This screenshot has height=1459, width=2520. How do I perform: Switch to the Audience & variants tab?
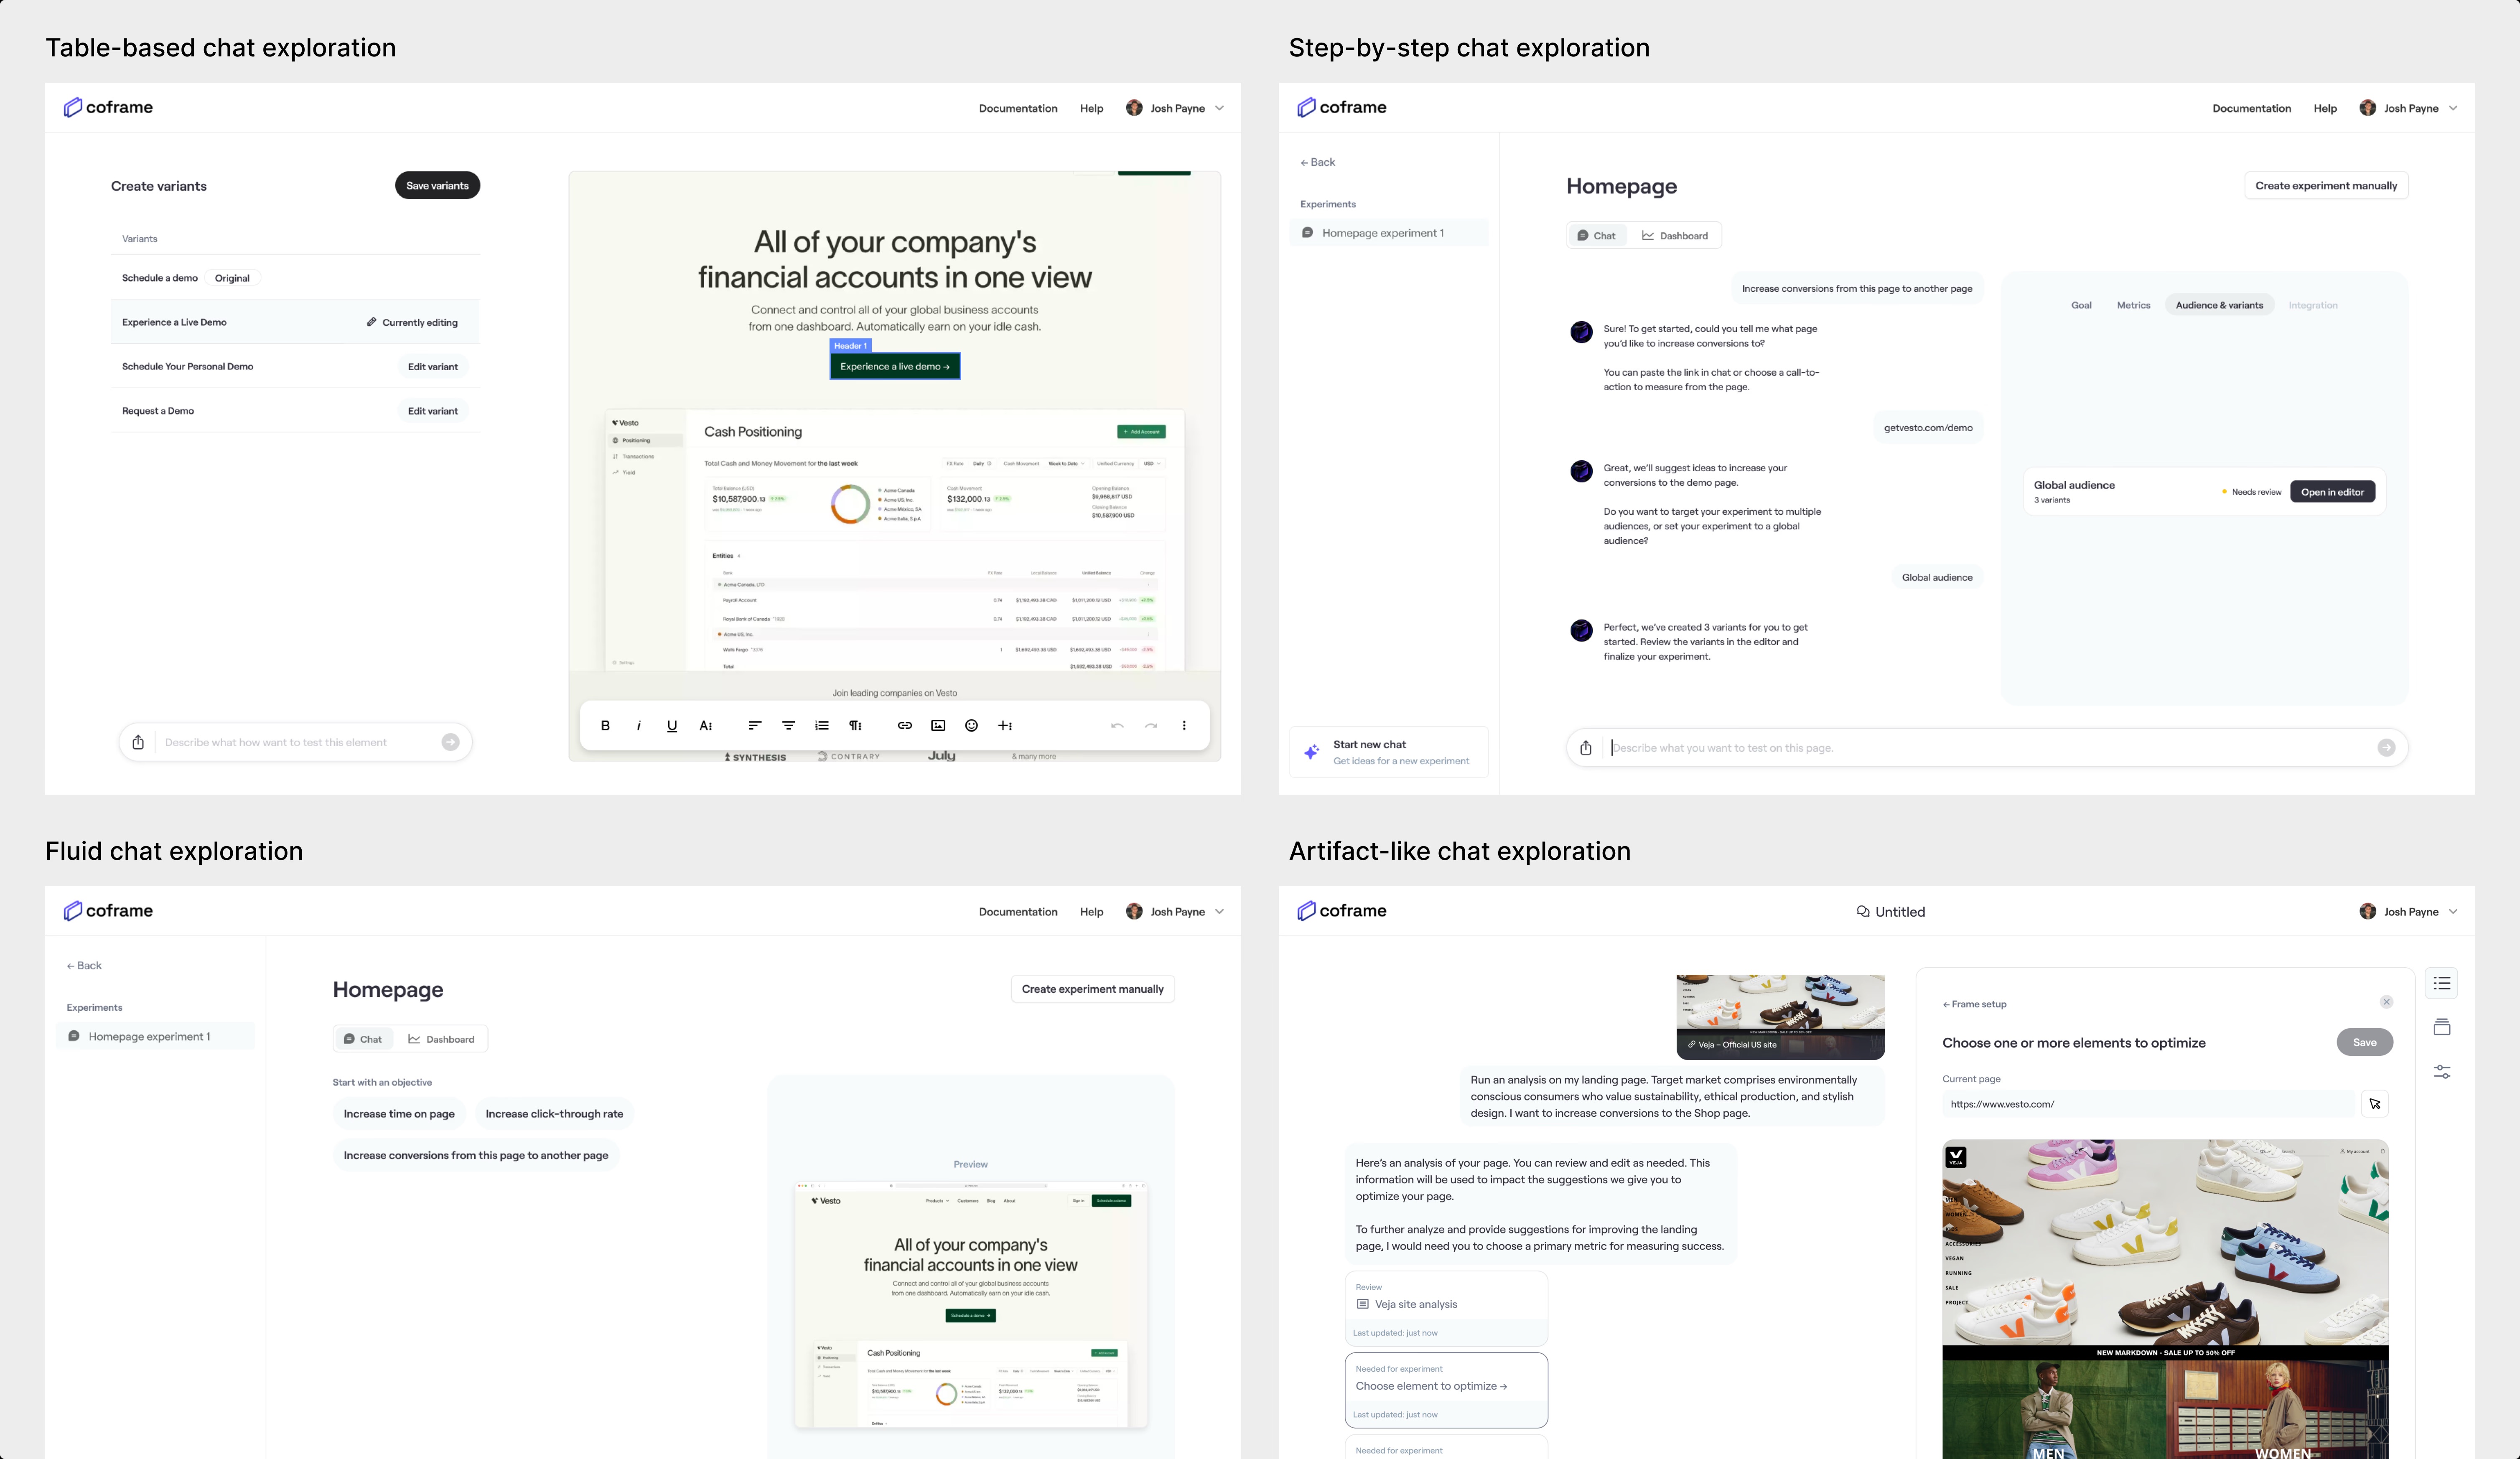coord(2219,305)
